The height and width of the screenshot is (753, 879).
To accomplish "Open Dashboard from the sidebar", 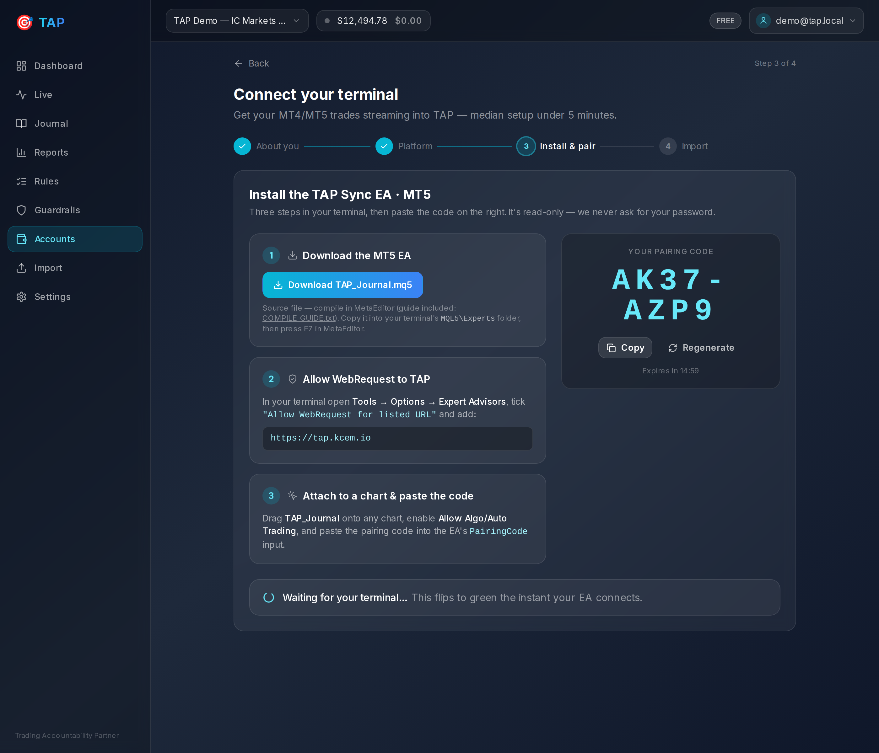I will pyautogui.click(x=75, y=66).
